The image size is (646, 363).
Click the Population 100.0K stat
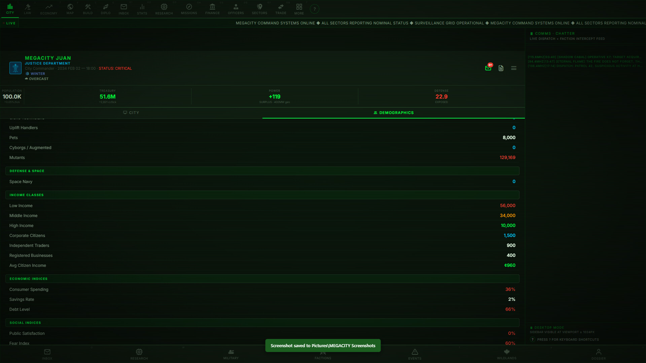[x=12, y=96]
